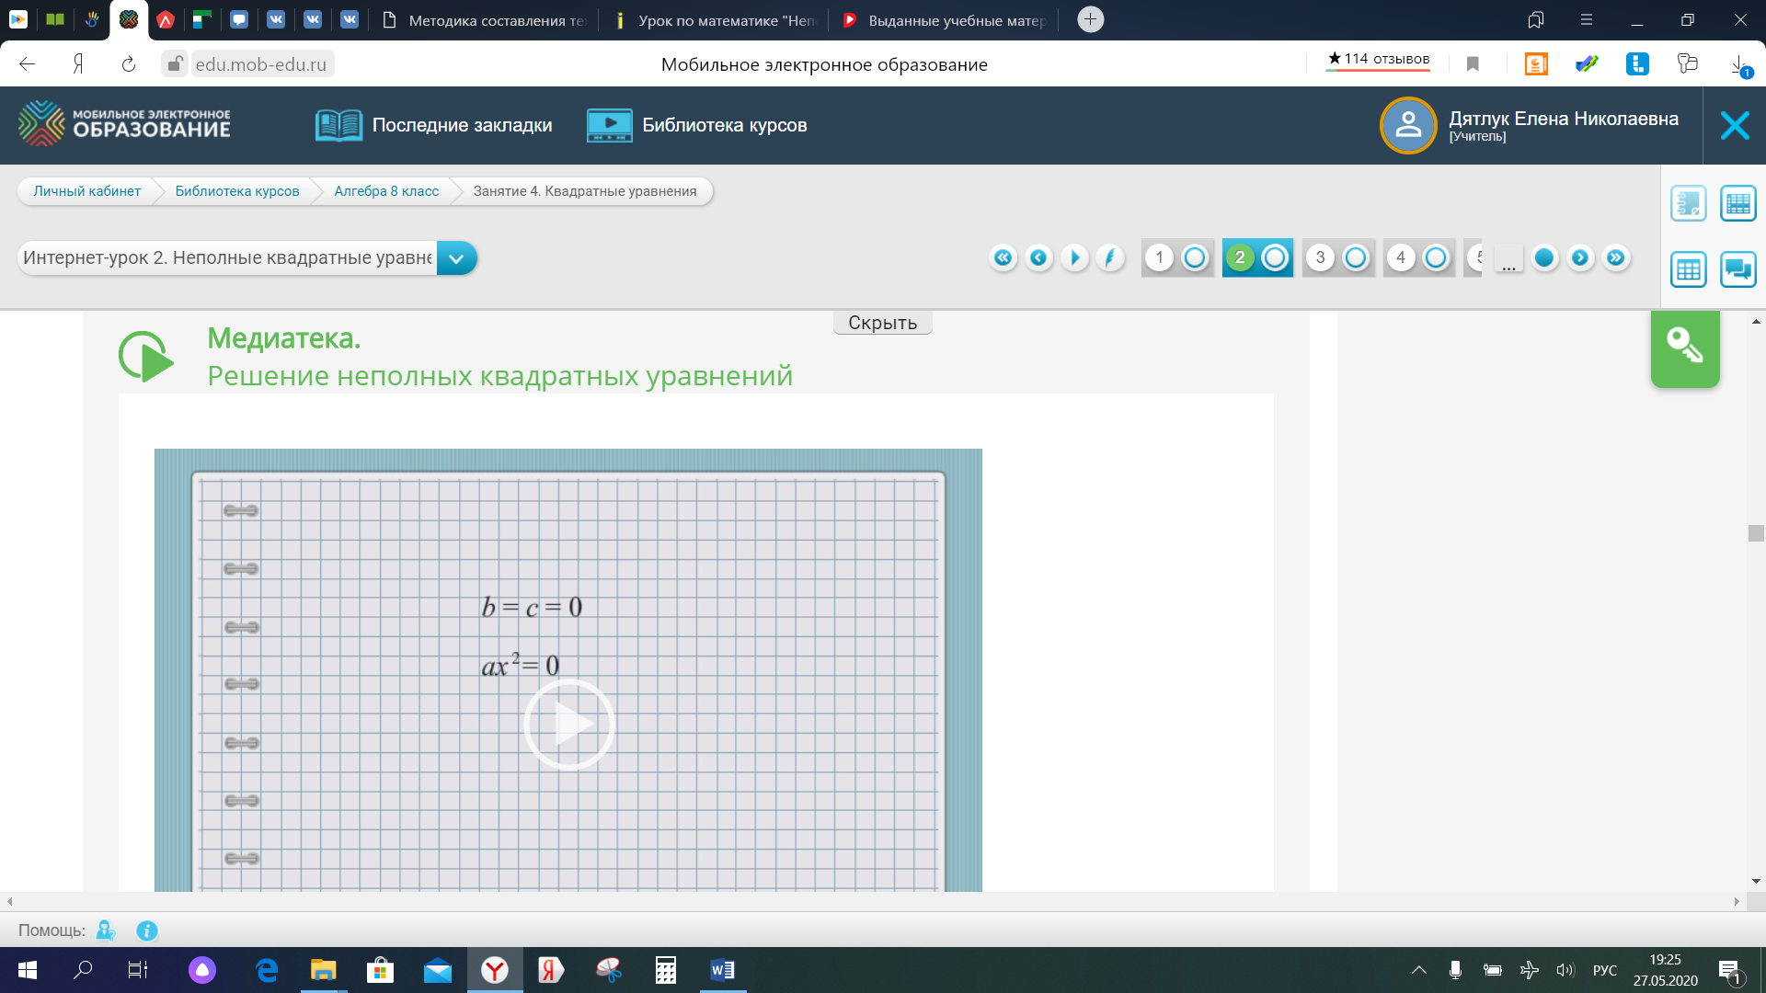
Task: Expand the Интернет-урок 2 lesson dropdown
Action: [x=456, y=258]
